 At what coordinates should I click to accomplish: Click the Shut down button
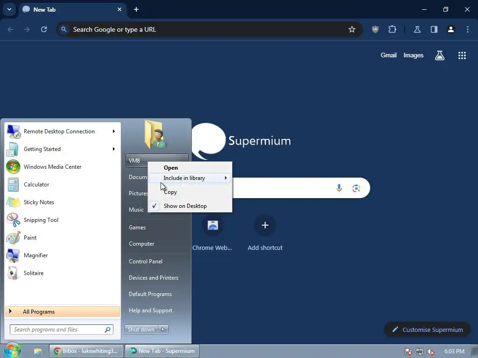tap(141, 330)
